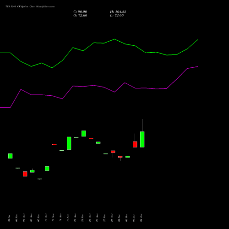229x229 pixels.
Task: Click the green candle for 26 Nov
Action: pyautogui.click(x=98, y=143)
